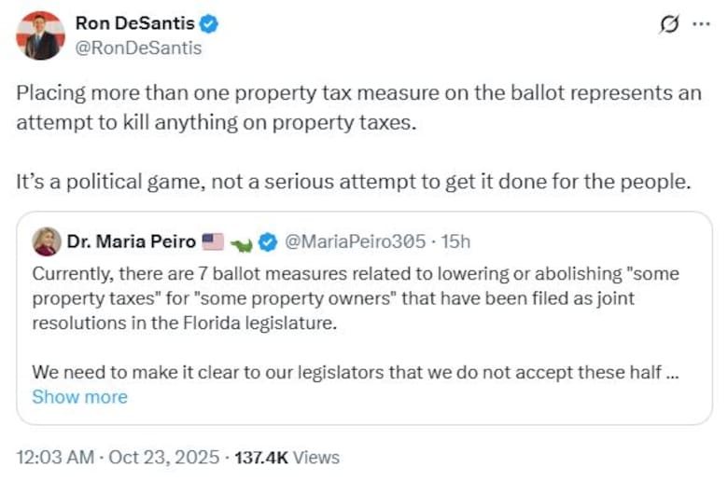Click the tweet text about property tax measure

click(358, 108)
